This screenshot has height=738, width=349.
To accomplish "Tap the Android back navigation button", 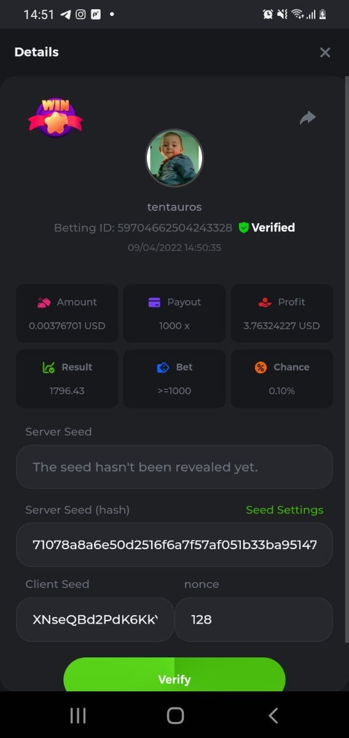I will click(273, 715).
